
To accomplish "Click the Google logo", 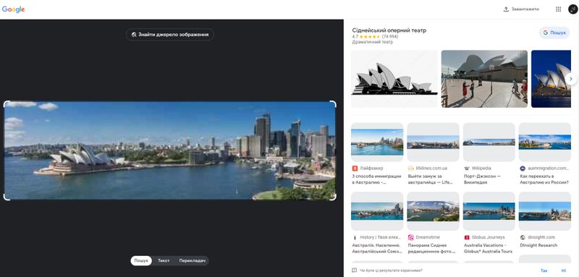I will tap(13, 9).
